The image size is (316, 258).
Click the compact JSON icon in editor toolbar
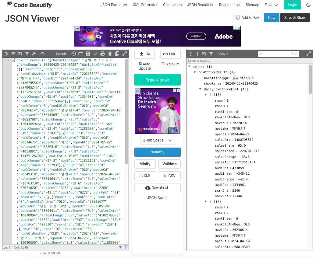(13, 54)
